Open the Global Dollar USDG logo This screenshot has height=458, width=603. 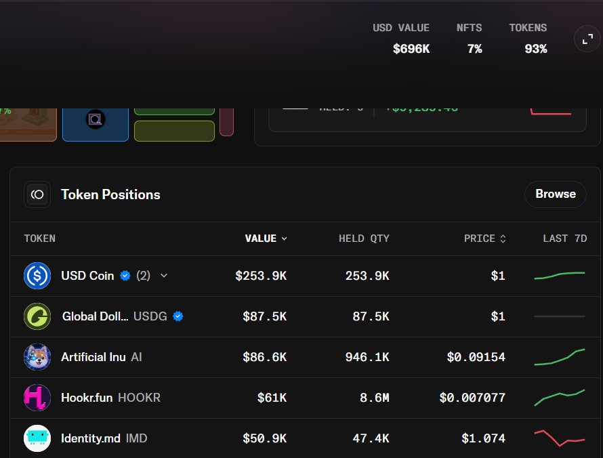37,316
